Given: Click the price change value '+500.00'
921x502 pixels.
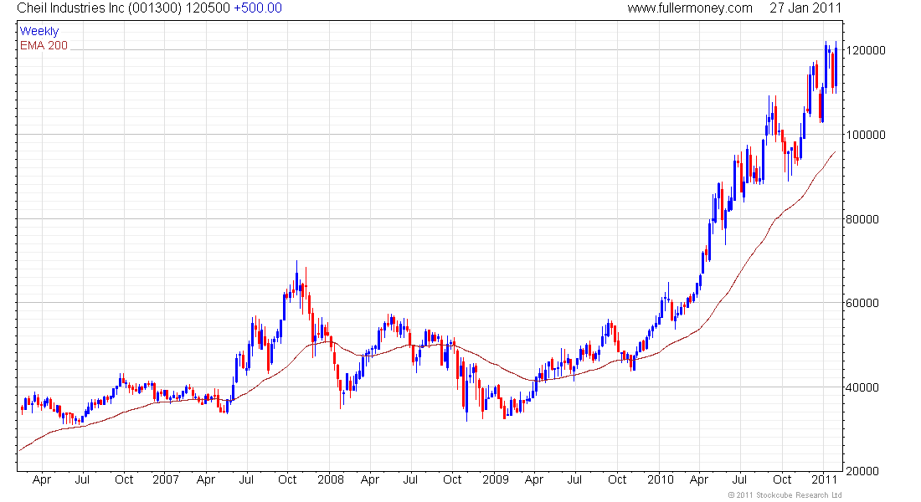Looking at the screenshot, I should click(x=258, y=8).
